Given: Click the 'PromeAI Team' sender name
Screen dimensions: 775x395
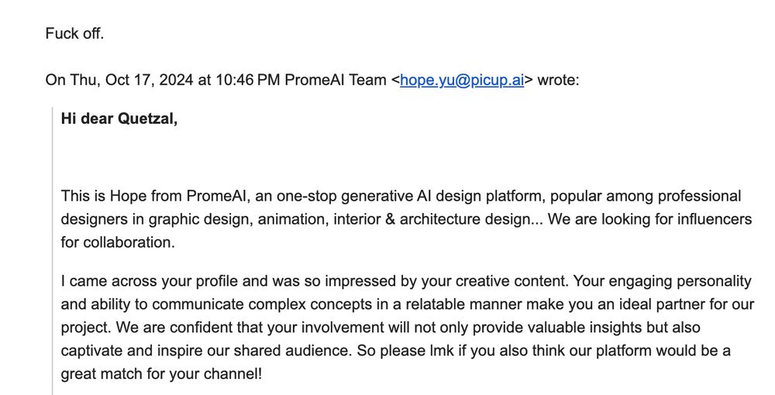Looking at the screenshot, I should pyautogui.click(x=336, y=80).
